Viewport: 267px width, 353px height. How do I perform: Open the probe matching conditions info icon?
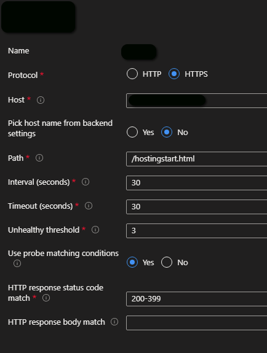pos(17,263)
